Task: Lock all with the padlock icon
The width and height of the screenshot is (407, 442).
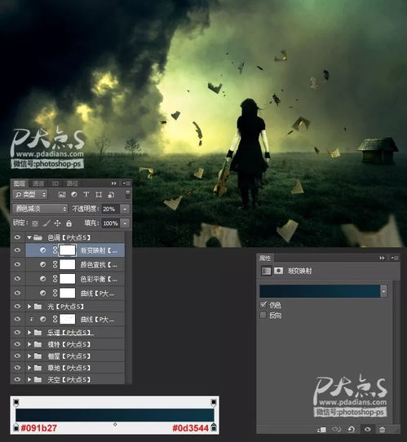Action: 69,223
